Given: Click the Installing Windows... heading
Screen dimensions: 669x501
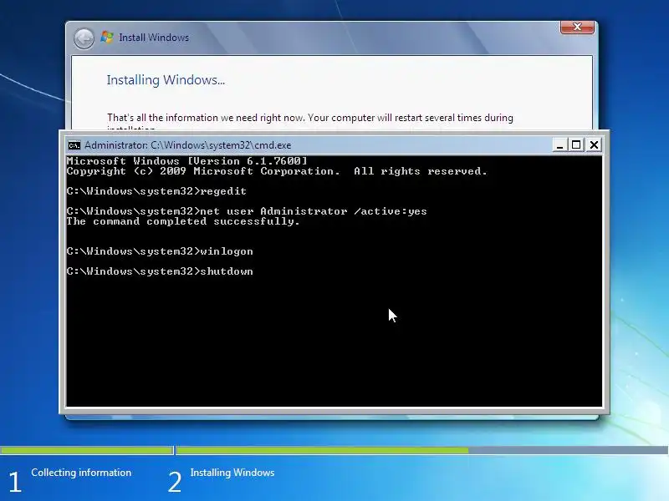Looking at the screenshot, I should click(x=166, y=80).
